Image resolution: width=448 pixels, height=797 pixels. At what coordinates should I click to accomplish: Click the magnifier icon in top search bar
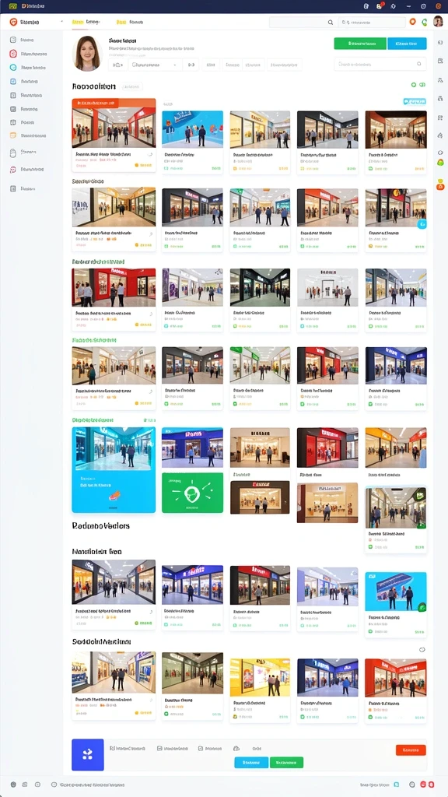330,23
